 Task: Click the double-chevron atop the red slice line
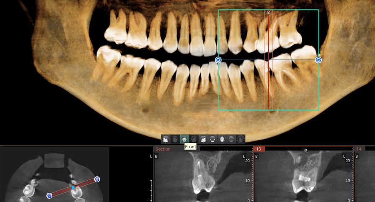268,13
